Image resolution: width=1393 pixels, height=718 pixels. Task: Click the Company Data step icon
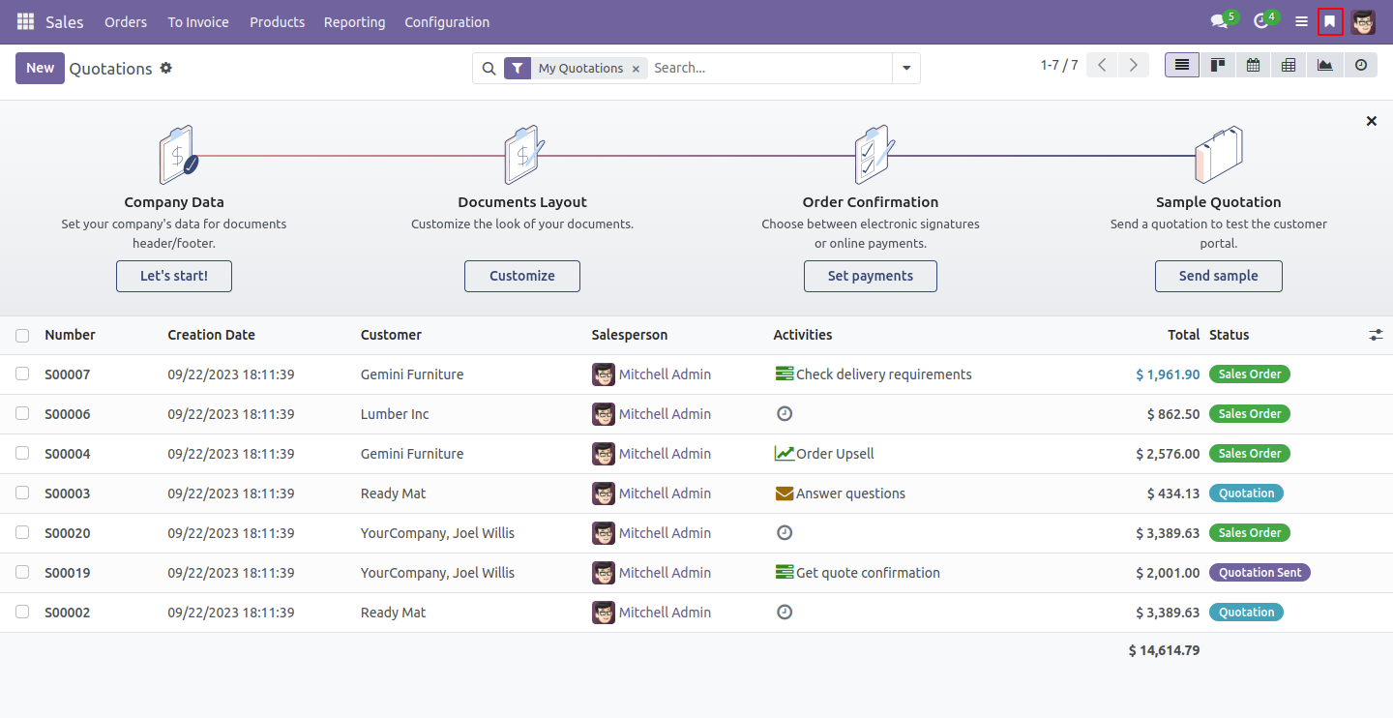click(177, 155)
